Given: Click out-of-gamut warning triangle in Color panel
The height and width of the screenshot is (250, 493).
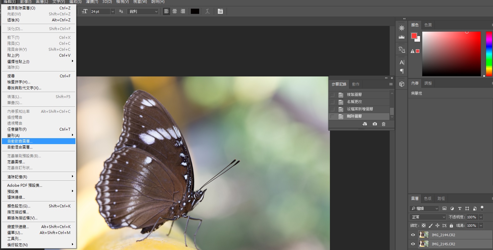Looking at the screenshot, I should coord(413,51).
